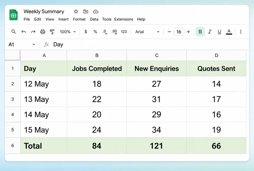Viewport: 254px width, 171px height.
Task: Select the Quotes Sent header cell
Action: (x=216, y=69)
